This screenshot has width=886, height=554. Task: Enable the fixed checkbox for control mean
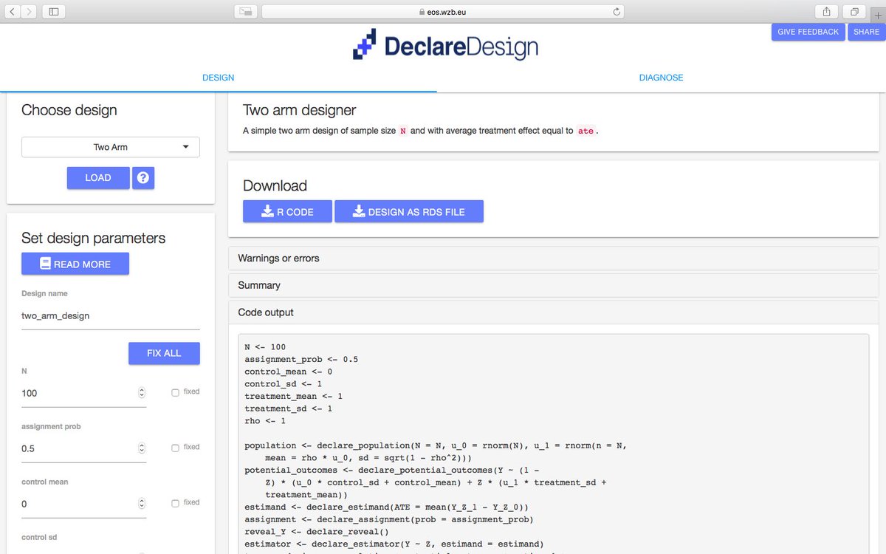(x=175, y=503)
